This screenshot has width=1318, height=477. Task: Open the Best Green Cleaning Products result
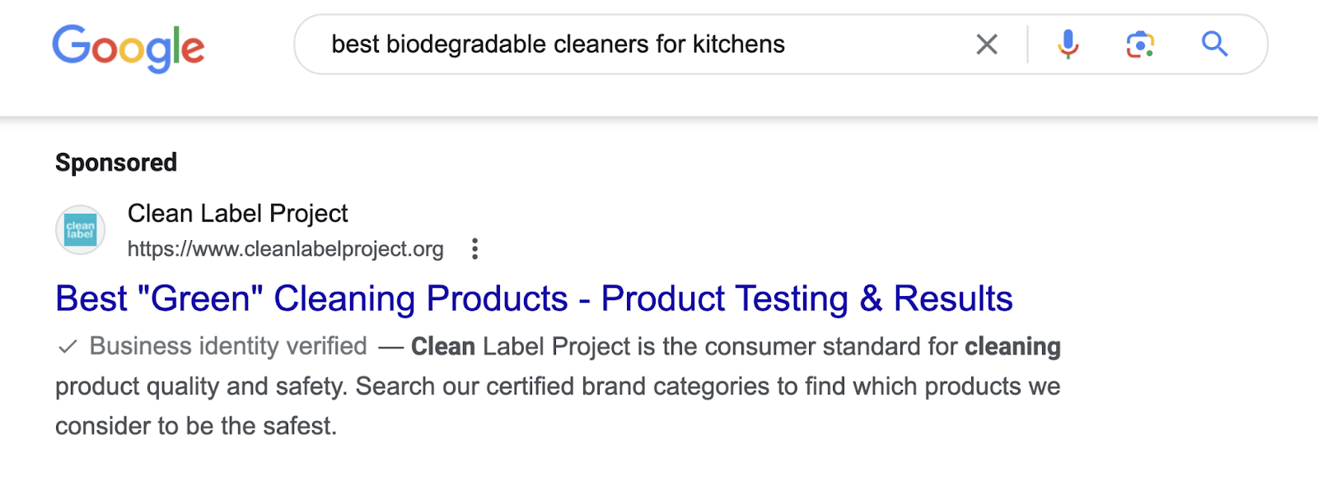pos(532,299)
